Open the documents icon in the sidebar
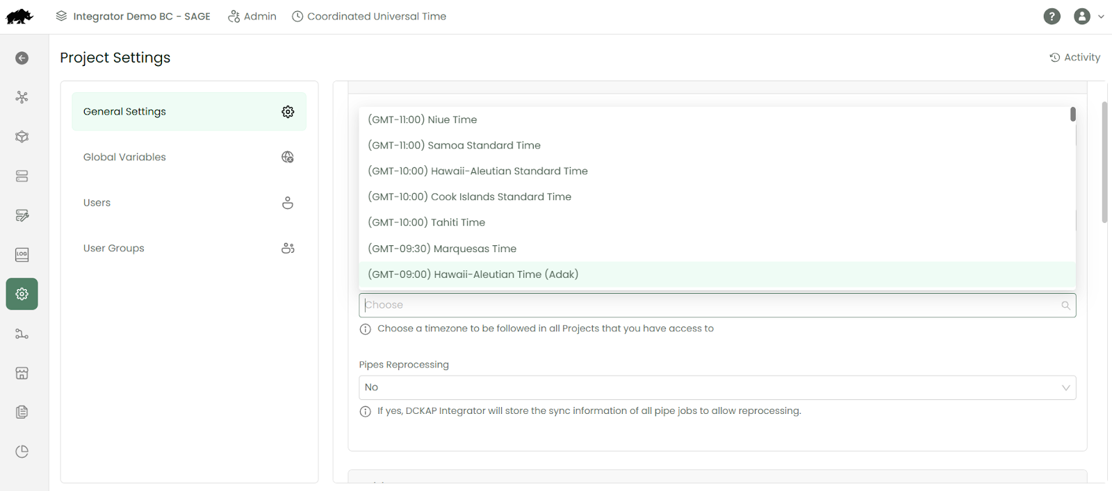 (22, 412)
